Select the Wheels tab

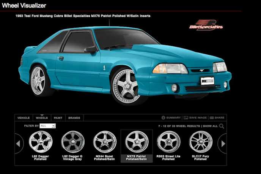(x=42, y=118)
